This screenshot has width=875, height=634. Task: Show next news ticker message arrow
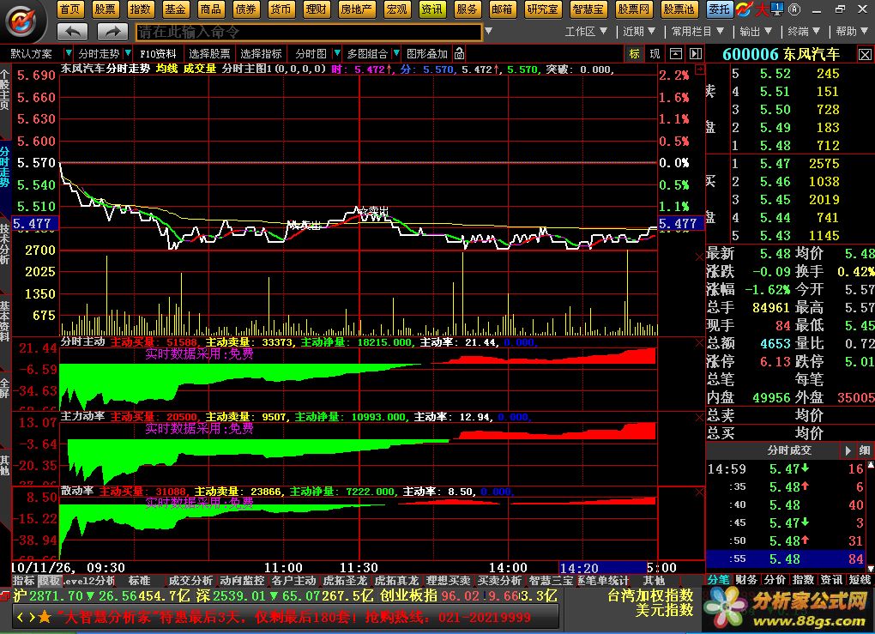[32, 617]
